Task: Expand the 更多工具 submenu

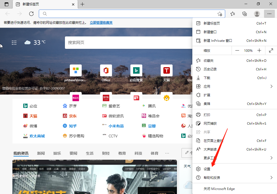Action: (271, 158)
